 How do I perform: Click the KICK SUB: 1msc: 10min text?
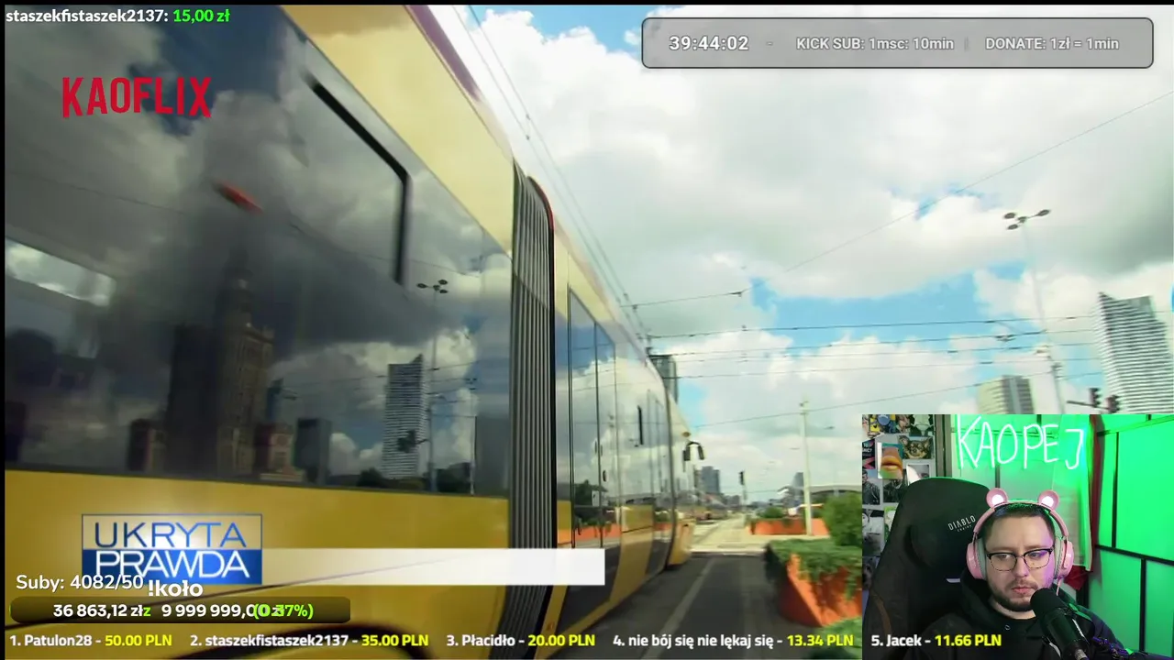pyautogui.click(x=874, y=43)
